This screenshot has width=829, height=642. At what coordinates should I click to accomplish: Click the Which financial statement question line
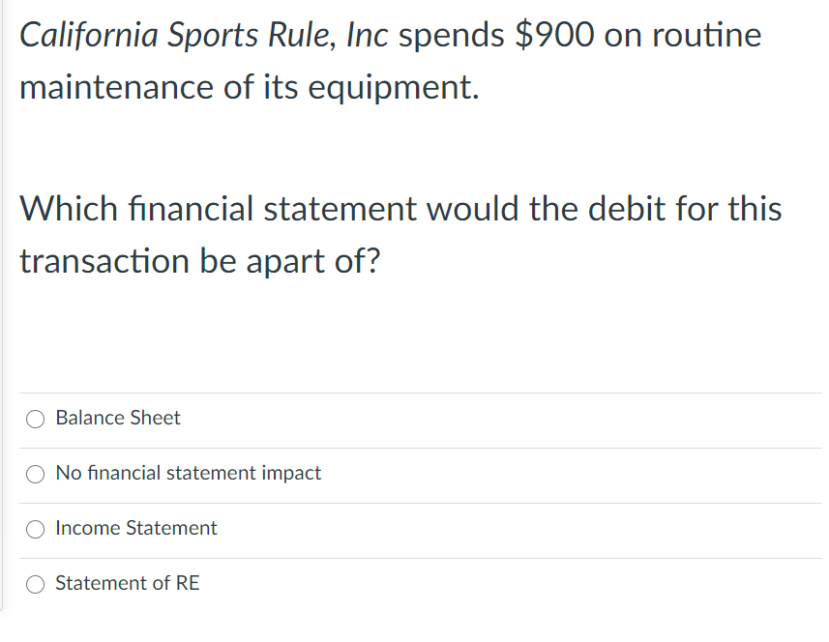point(400,209)
